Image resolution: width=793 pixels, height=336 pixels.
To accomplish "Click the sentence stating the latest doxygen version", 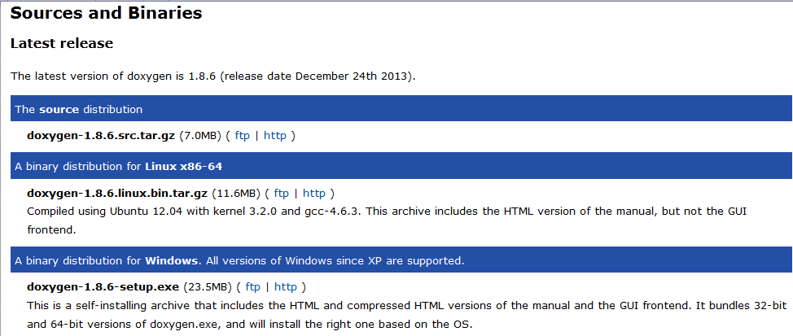I will click(x=212, y=76).
